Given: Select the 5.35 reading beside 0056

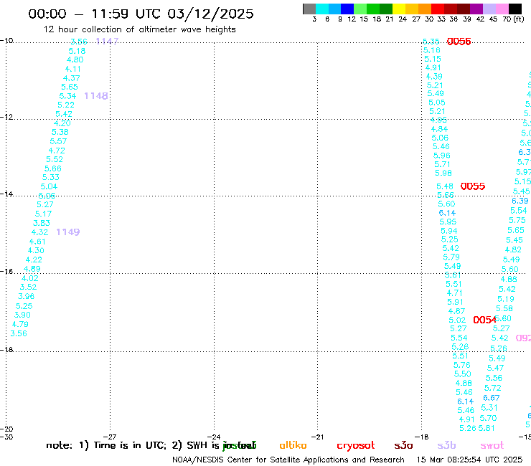Looking at the screenshot, I should [431, 42].
